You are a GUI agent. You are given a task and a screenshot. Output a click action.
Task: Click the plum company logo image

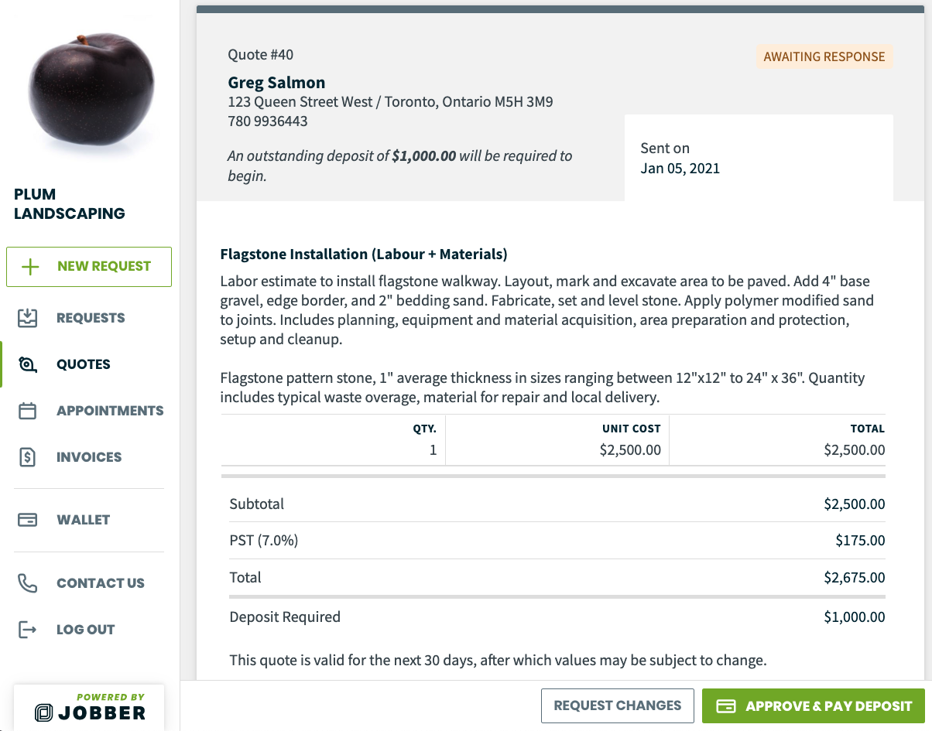[91, 91]
